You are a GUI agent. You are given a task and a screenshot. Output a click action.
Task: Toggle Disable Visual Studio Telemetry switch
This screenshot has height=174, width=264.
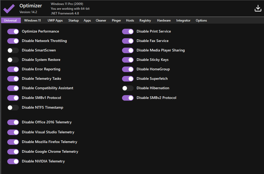[13, 132]
